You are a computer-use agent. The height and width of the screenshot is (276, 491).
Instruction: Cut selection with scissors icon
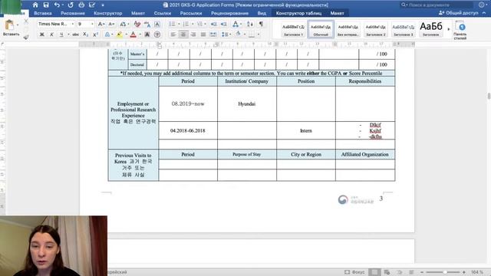click(x=26, y=21)
